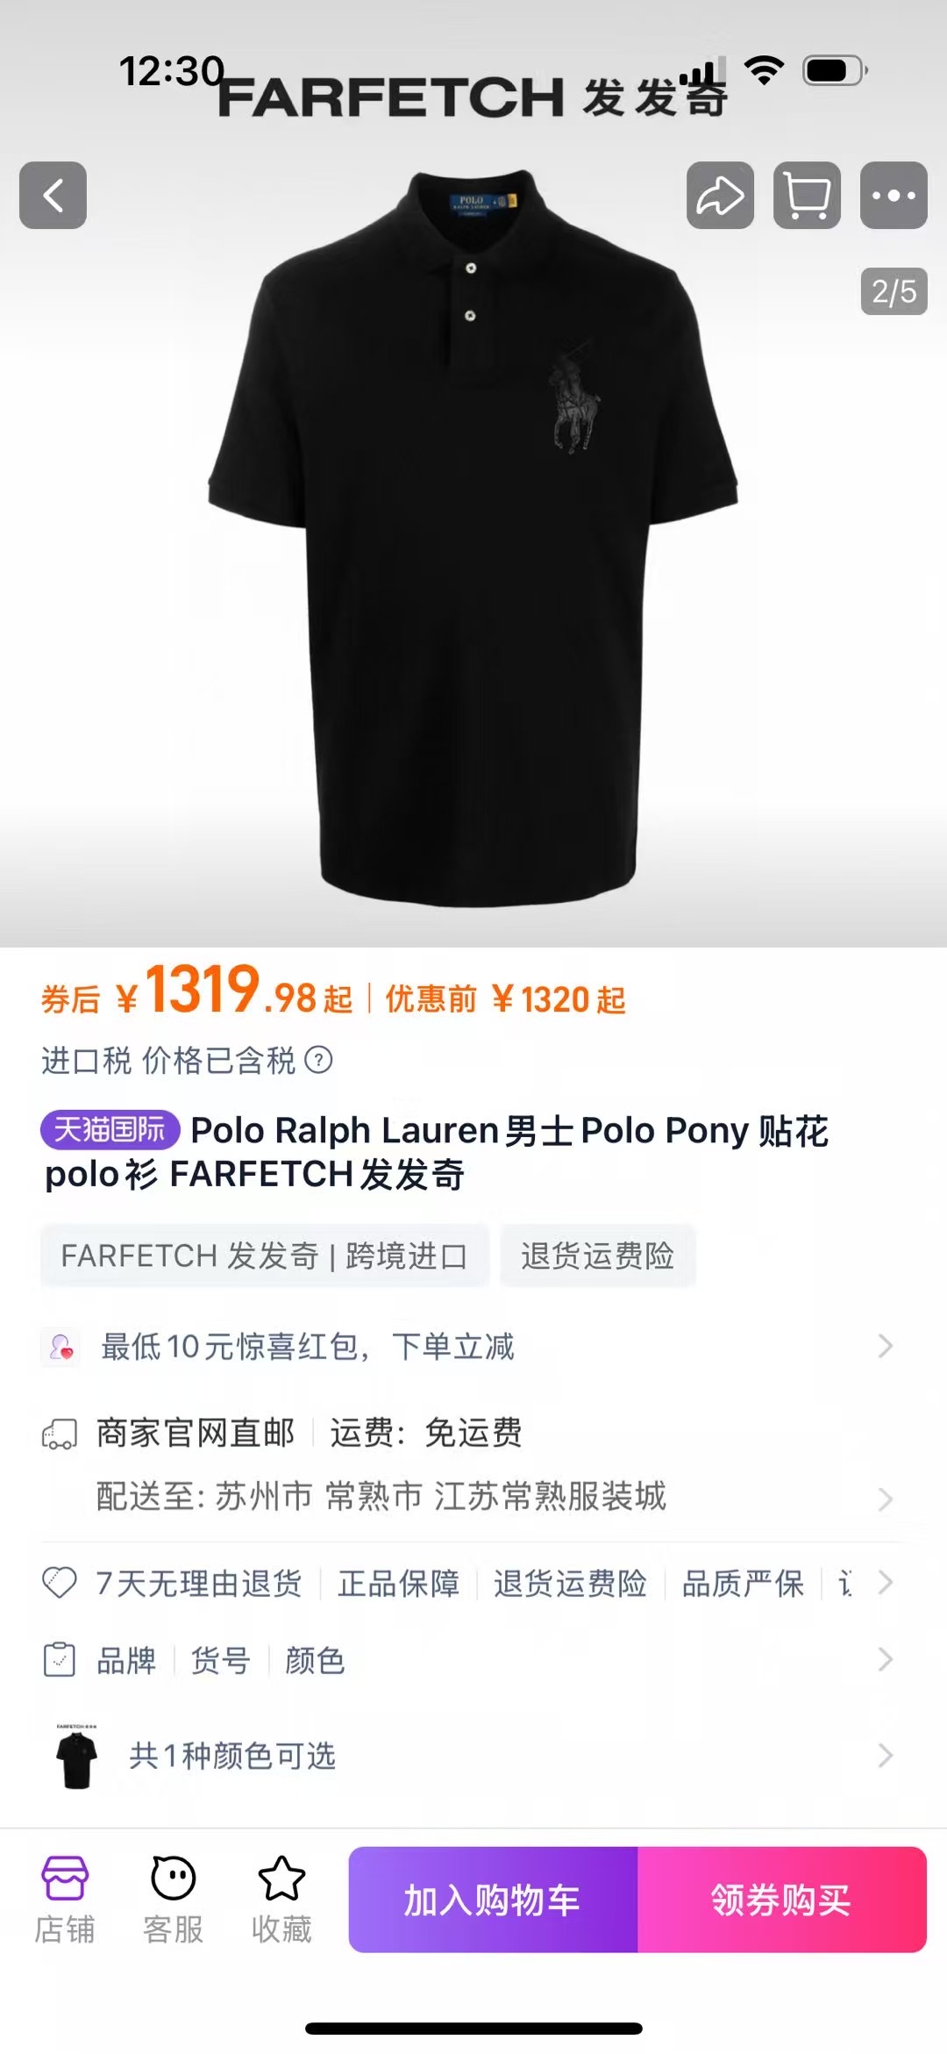Tap the back arrow button

click(53, 195)
